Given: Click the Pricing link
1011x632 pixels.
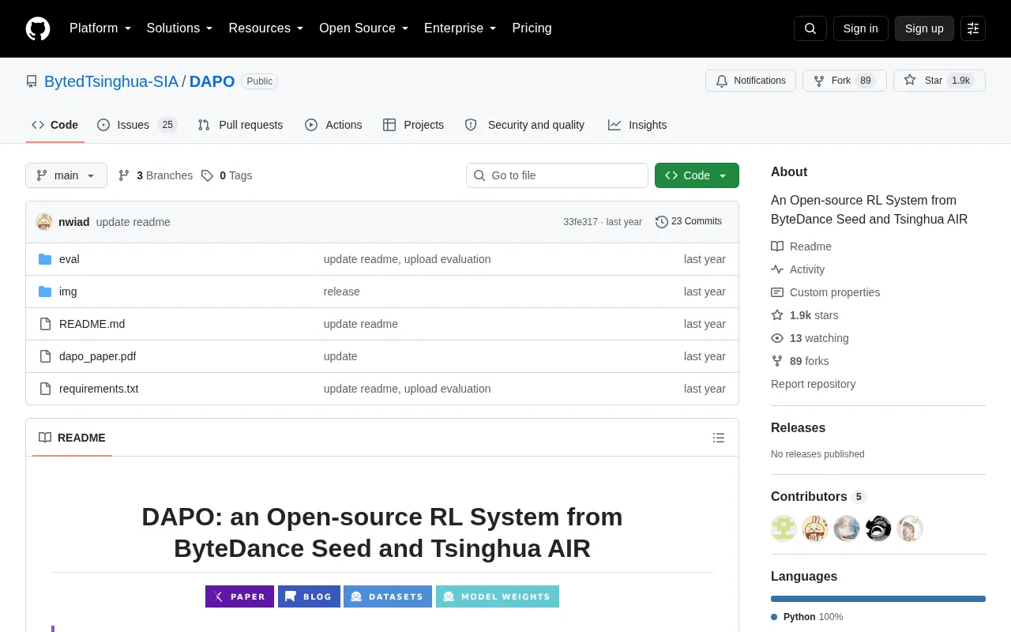Looking at the screenshot, I should click(532, 28).
